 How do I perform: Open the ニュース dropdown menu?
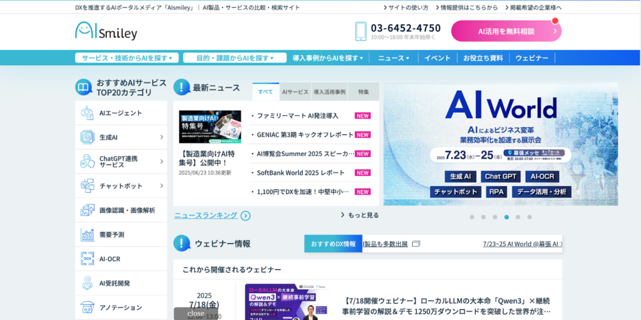click(394, 58)
